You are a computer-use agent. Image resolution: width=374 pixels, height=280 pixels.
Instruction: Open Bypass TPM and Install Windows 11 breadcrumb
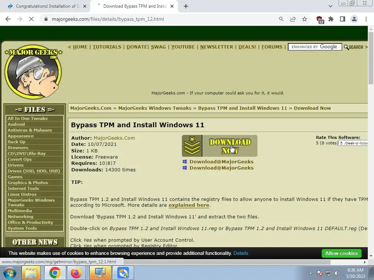(243, 108)
